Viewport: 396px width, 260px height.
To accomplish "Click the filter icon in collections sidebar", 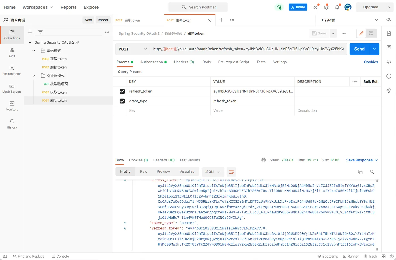I will coord(40,32).
